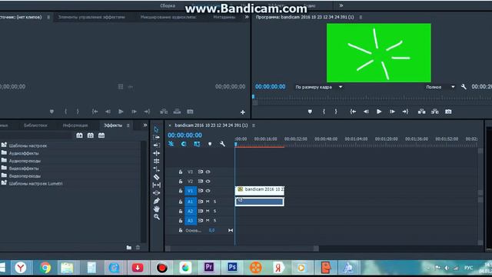492x277 pixels.
Task: Play sequence in the Program monitor
Action: (379, 112)
